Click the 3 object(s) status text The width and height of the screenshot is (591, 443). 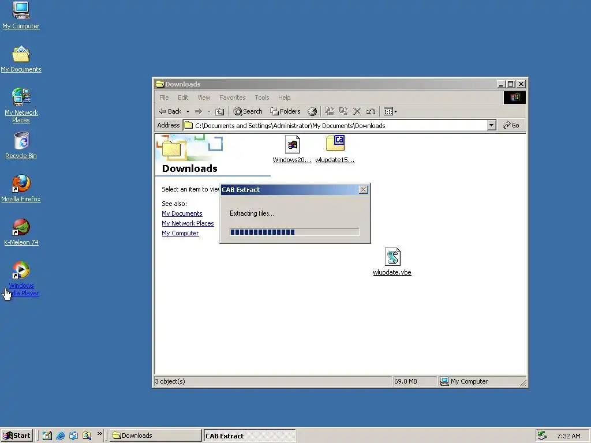(x=170, y=381)
